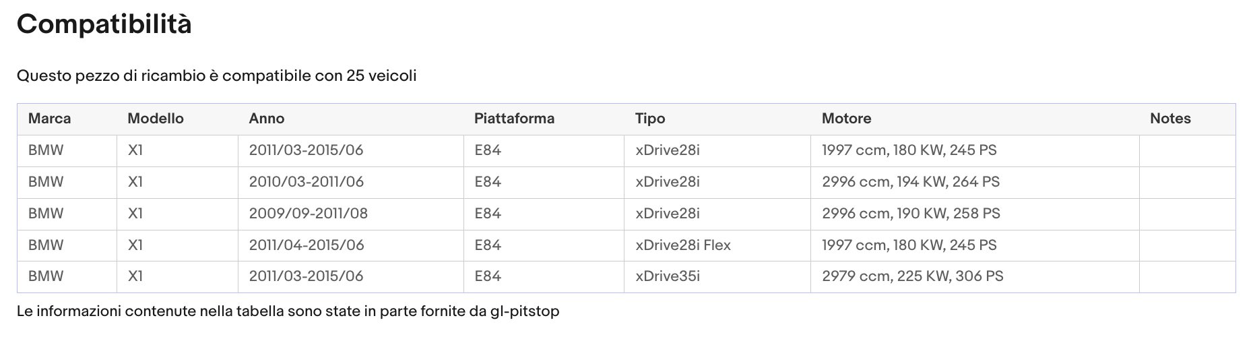Click the Motore column header
Viewport: 1253px width, 341px height.
(846, 119)
